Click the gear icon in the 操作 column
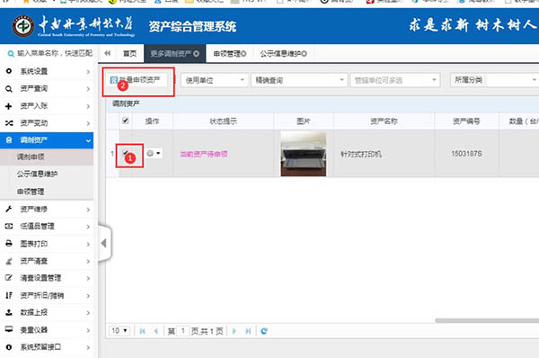Image resolution: width=539 pixels, height=358 pixels. pyautogui.click(x=150, y=153)
